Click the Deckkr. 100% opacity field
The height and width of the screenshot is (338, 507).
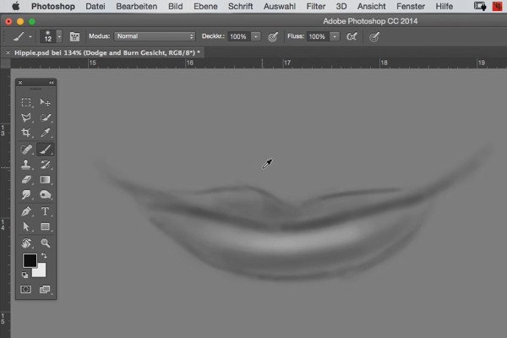(x=238, y=36)
